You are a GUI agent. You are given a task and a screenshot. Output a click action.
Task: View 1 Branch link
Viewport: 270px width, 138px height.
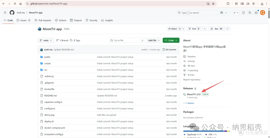pos(62,40)
